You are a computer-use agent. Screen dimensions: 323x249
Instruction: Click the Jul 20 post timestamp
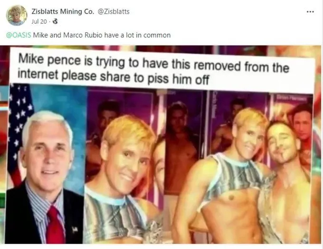click(39, 22)
